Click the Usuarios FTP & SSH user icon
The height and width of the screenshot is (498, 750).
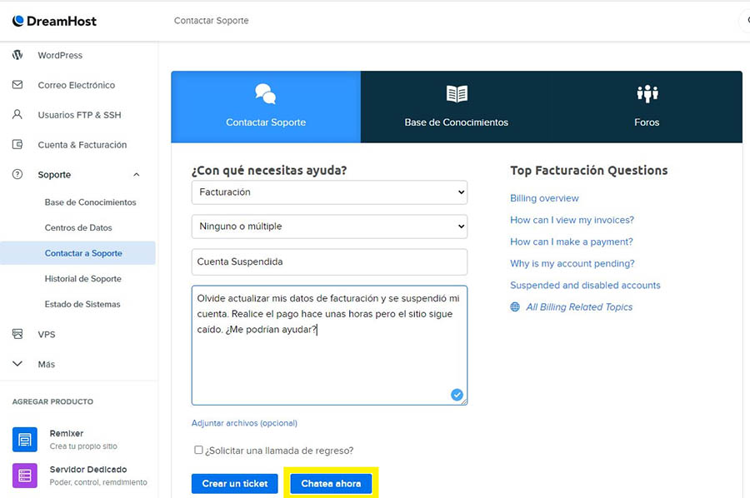[17, 115]
